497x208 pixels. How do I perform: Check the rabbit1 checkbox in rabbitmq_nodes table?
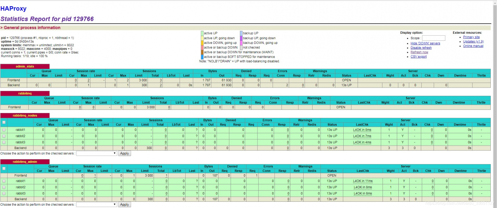click(4, 130)
